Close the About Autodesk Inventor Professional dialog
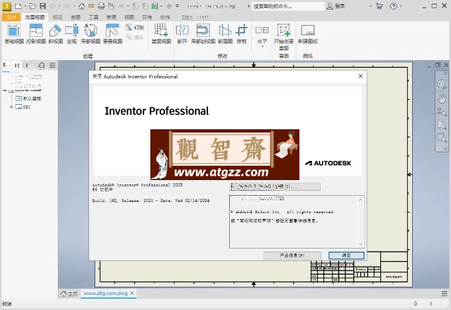Image resolution: width=451 pixels, height=310 pixels. [x=360, y=77]
